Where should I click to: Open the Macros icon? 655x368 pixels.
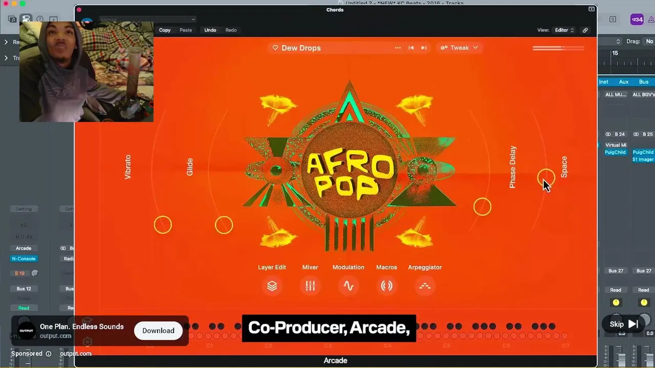tap(387, 286)
